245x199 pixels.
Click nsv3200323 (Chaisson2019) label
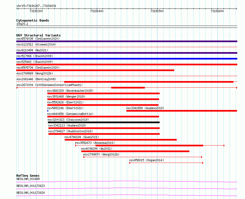click(x=68, y=120)
